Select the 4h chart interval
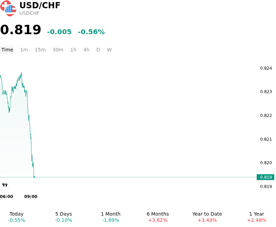276x227 pixels. (x=86, y=50)
